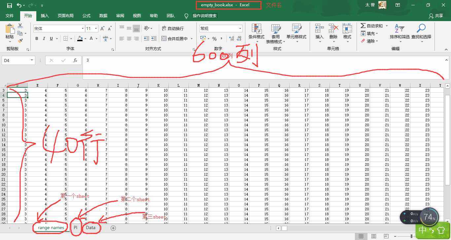
Task: Copy the selected cells
Action: click(x=20, y=33)
